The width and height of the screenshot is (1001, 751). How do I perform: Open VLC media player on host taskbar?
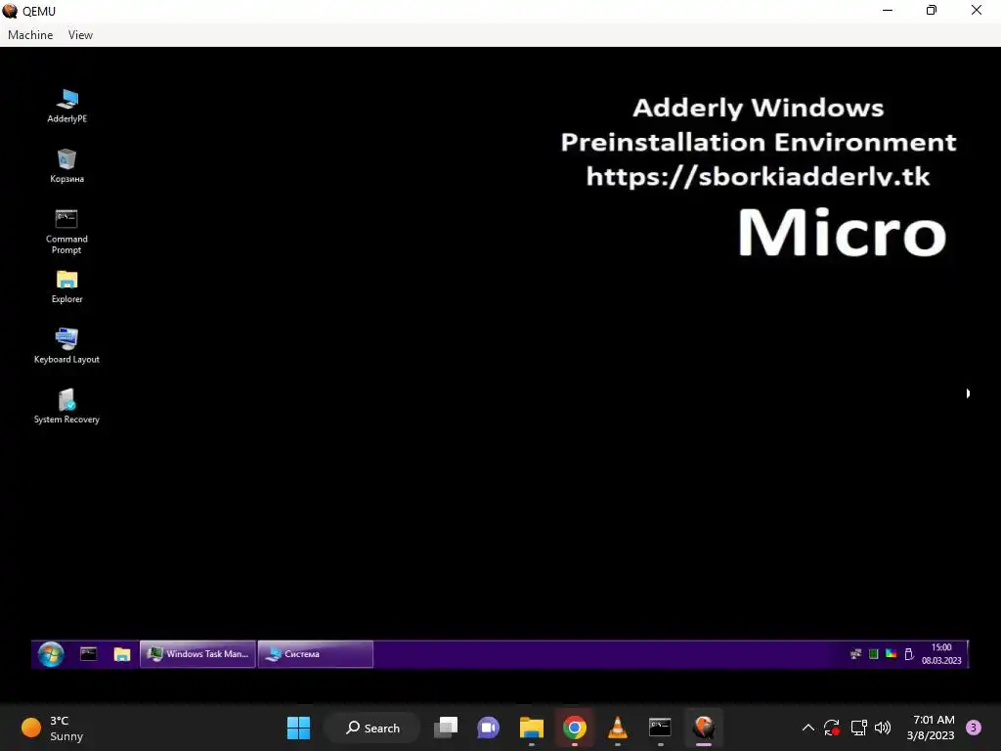point(618,728)
